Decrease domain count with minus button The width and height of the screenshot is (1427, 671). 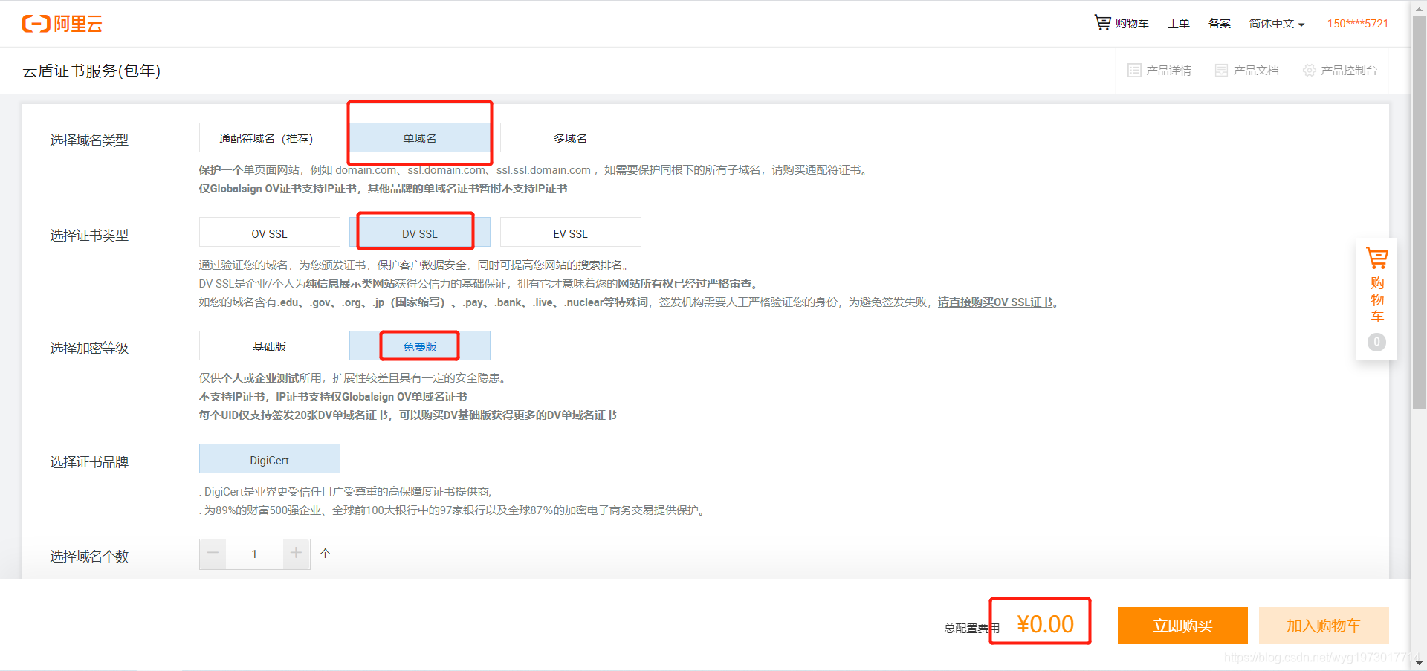213,554
